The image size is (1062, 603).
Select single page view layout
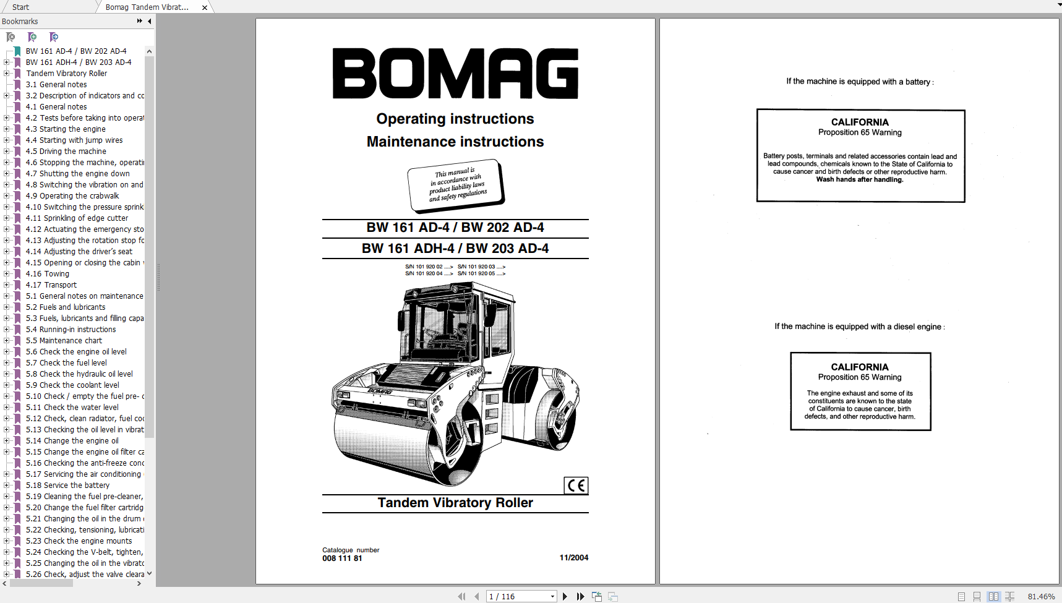pos(961,596)
